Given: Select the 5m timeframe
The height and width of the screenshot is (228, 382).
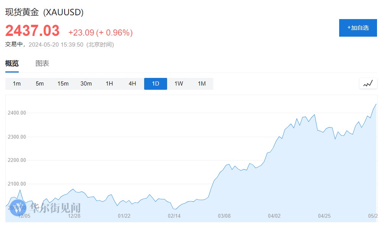Looking at the screenshot, I should coord(40,84).
